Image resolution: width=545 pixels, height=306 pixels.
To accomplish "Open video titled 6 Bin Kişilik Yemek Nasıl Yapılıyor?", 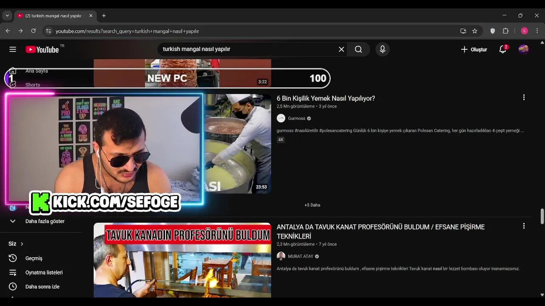I will [x=326, y=98].
